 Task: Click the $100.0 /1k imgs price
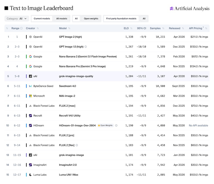click(x=199, y=175)
